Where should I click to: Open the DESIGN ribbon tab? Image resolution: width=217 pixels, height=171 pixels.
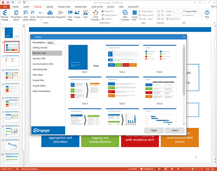click(50, 7)
